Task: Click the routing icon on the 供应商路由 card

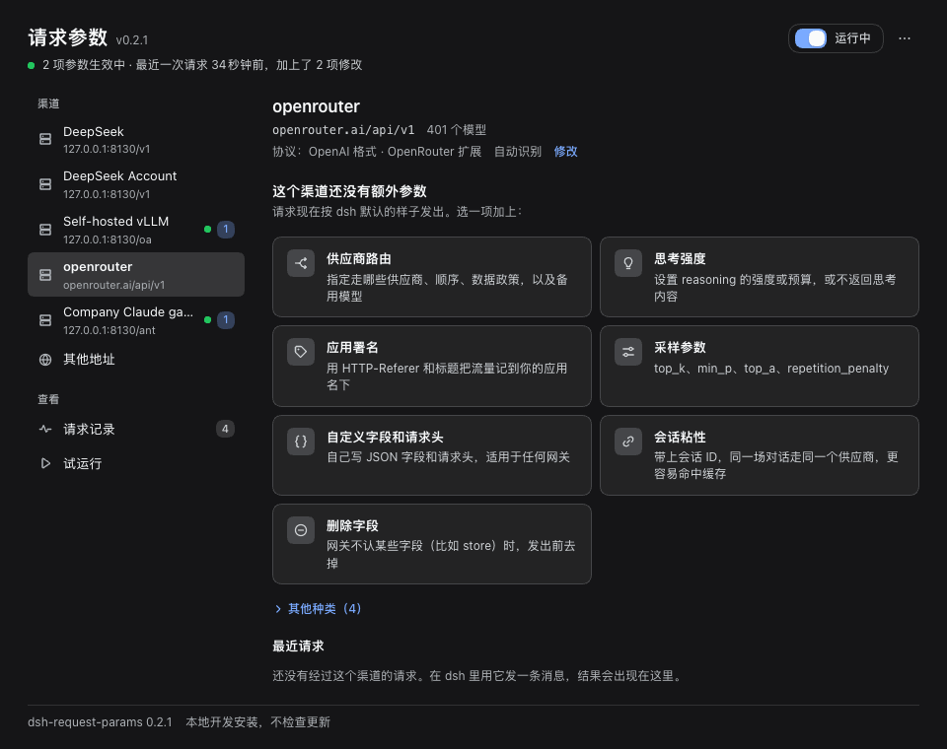Action: (x=301, y=263)
